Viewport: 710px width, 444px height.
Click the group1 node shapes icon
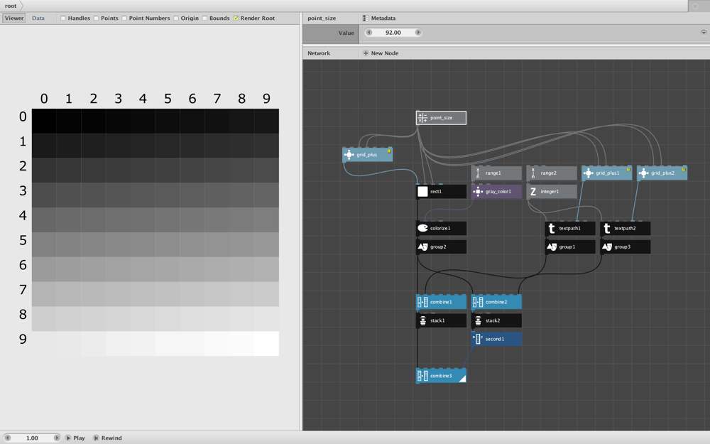click(x=551, y=247)
